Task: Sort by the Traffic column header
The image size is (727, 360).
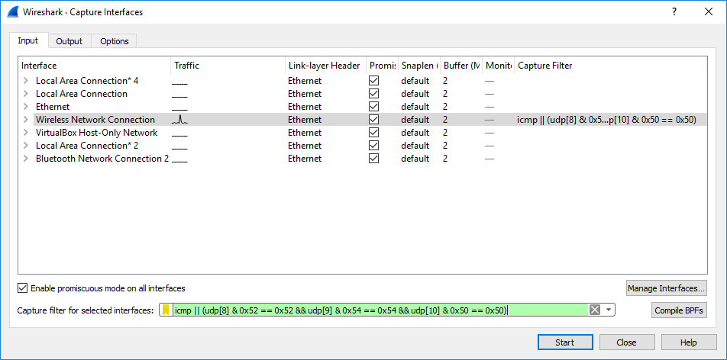Action: tap(228, 66)
